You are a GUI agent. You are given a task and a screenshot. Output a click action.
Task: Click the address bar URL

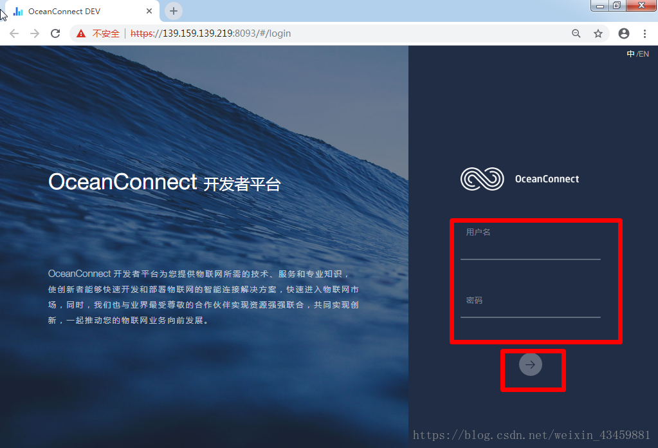coord(210,33)
